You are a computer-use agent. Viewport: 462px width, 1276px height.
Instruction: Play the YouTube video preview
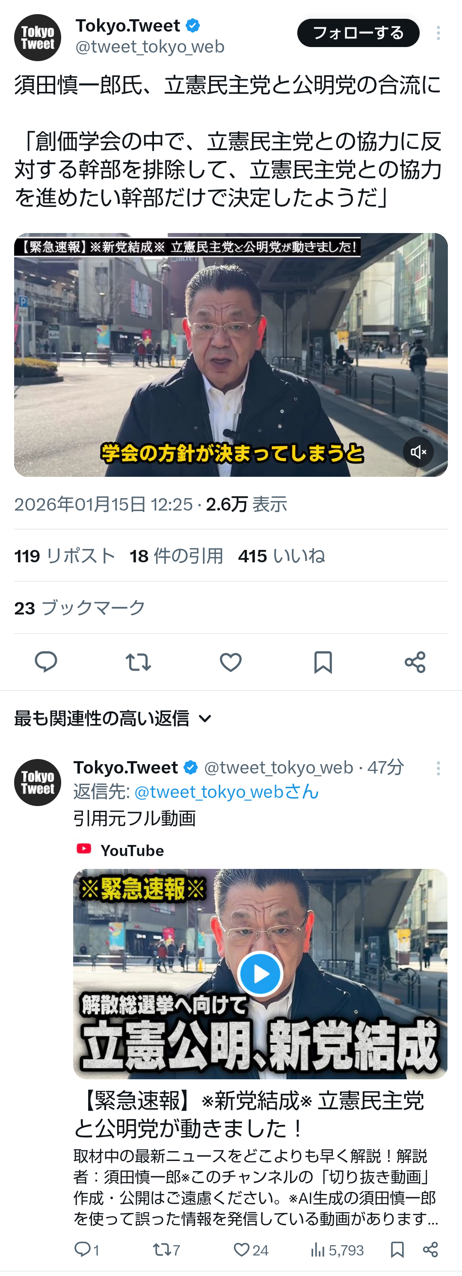(x=260, y=973)
